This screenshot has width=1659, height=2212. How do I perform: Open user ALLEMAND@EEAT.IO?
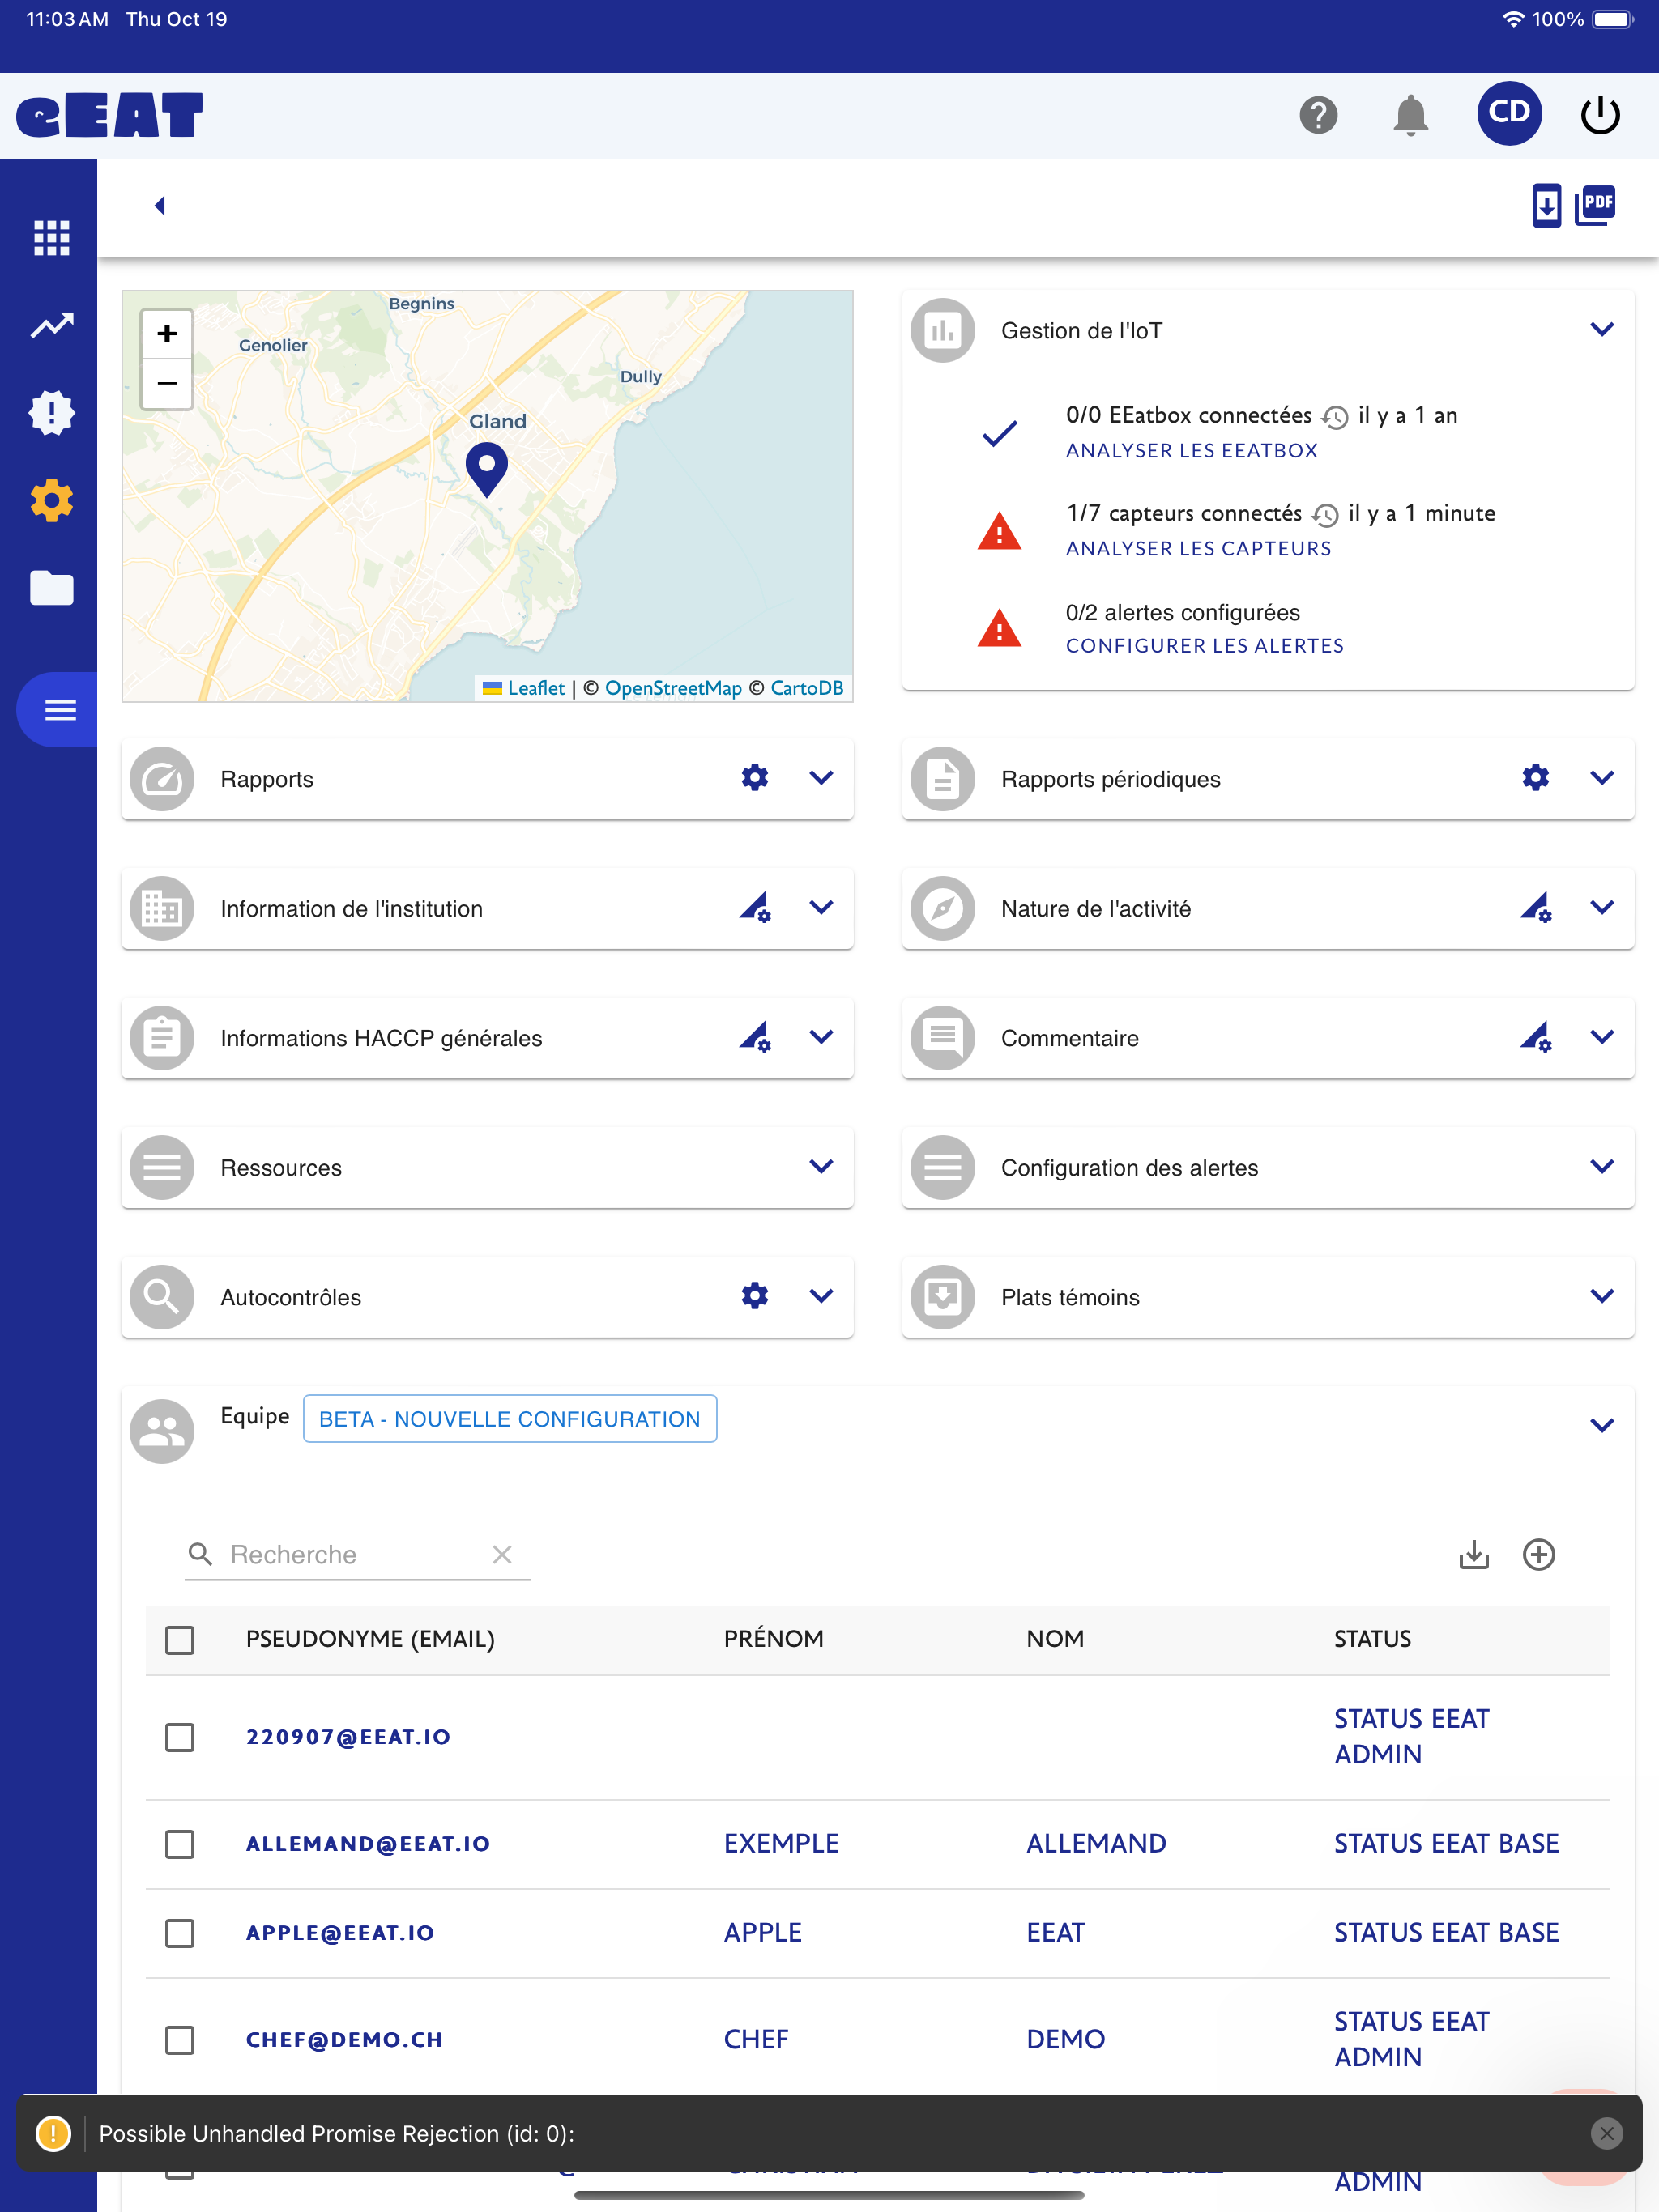point(367,1843)
